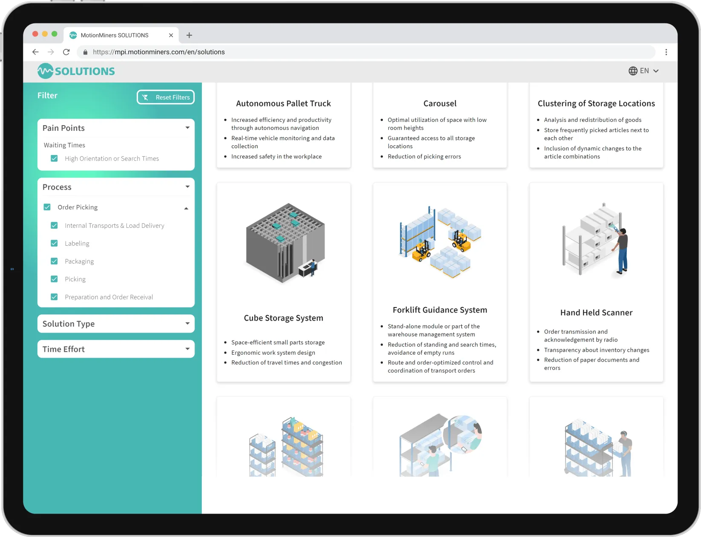Open the Time Effort filter section
The image size is (701, 537).
pos(187,349)
